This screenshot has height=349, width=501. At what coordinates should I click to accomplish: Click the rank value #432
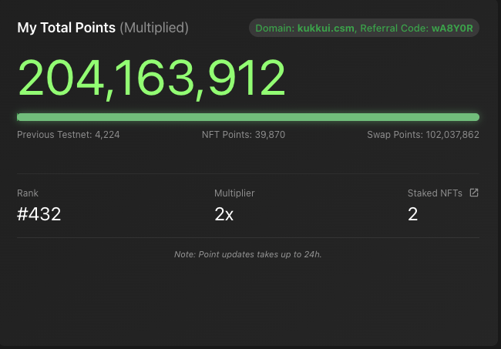click(39, 214)
